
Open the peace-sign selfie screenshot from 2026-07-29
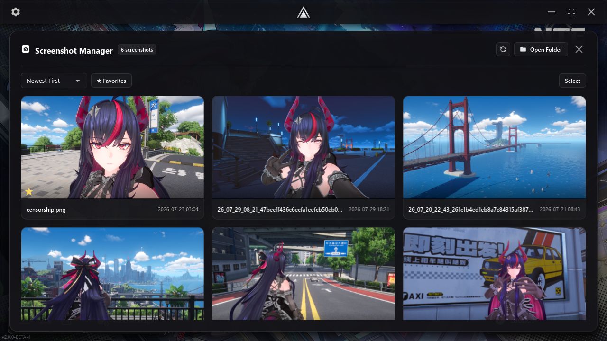(303, 147)
